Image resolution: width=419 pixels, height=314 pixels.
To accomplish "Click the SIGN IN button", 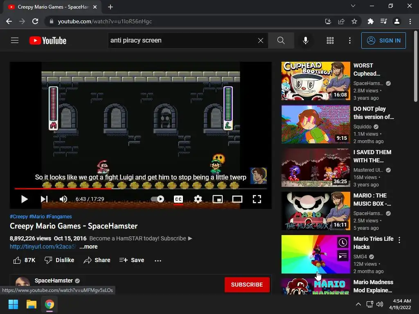I will [x=383, y=40].
